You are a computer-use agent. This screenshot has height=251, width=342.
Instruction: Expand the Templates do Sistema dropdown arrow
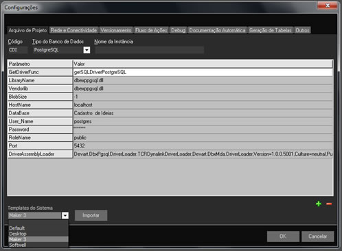[x=65, y=215]
